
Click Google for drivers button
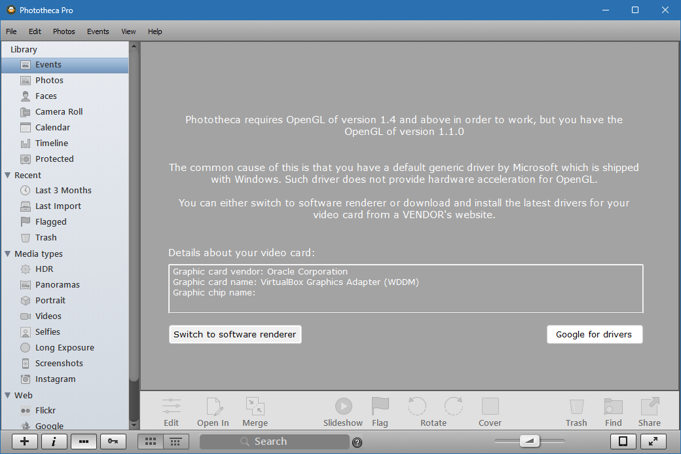click(x=594, y=335)
